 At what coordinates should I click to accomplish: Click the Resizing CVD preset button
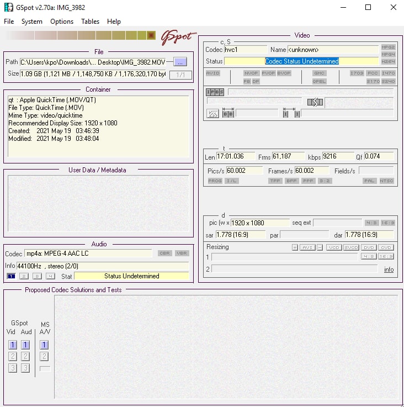click(386, 247)
